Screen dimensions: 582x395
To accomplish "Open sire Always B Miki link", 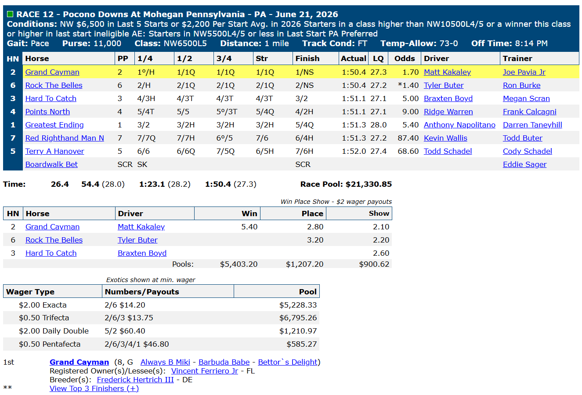I will [x=165, y=362].
